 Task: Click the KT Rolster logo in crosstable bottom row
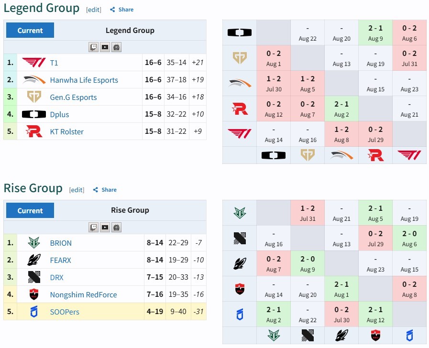click(x=375, y=155)
